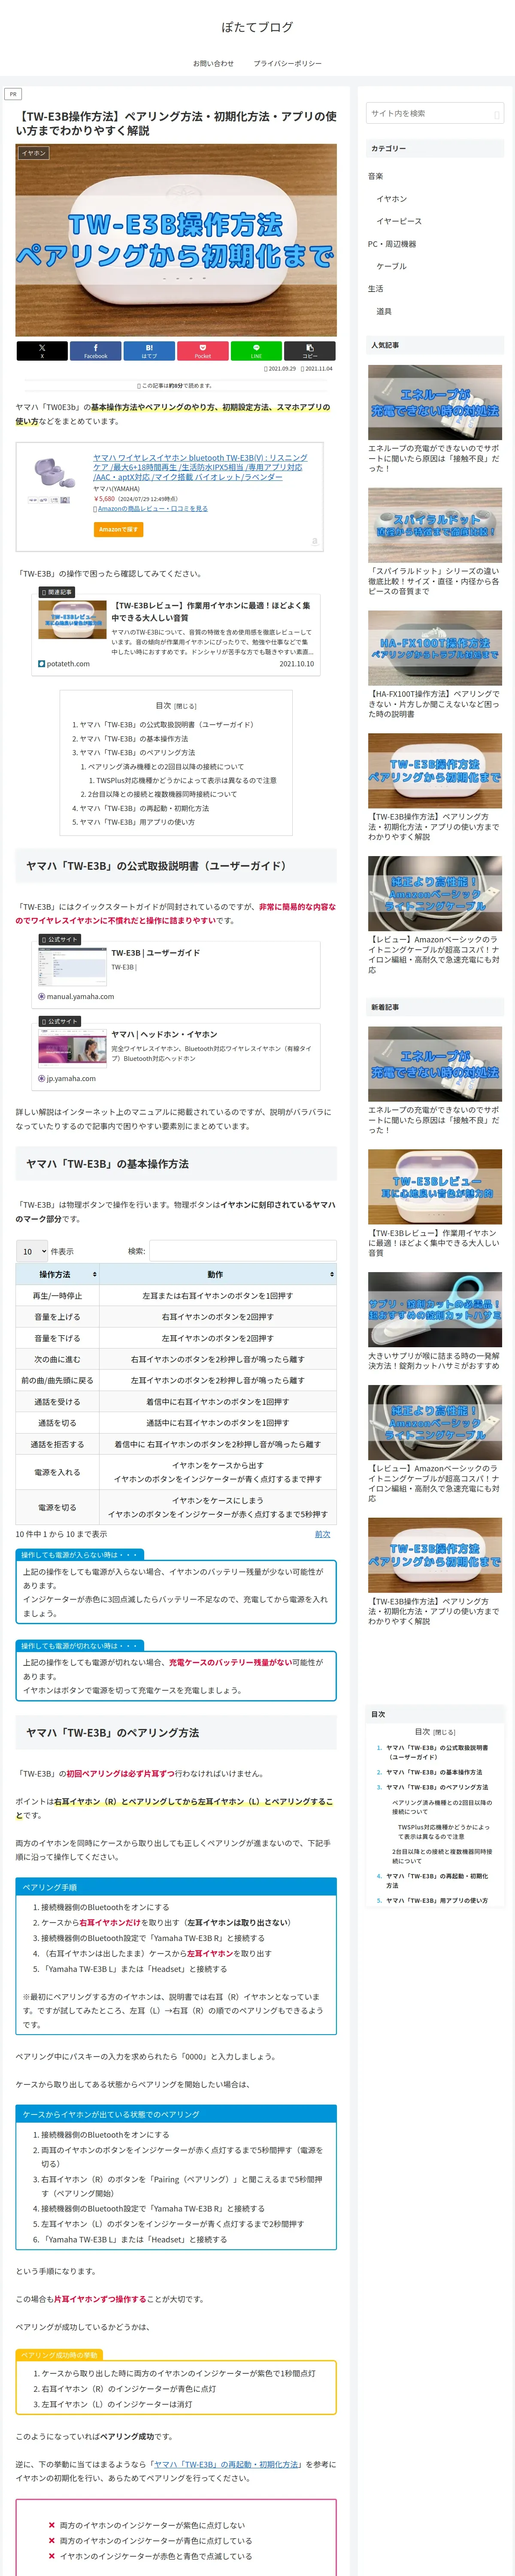Jump to TOC item 5 用アプリの使い方

tap(137, 822)
